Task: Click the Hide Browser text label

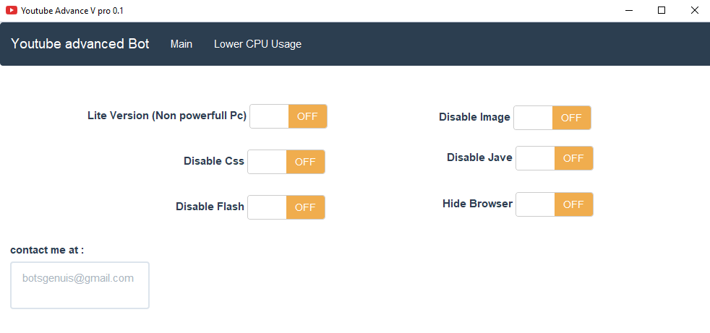Action: pyautogui.click(x=477, y=204)
